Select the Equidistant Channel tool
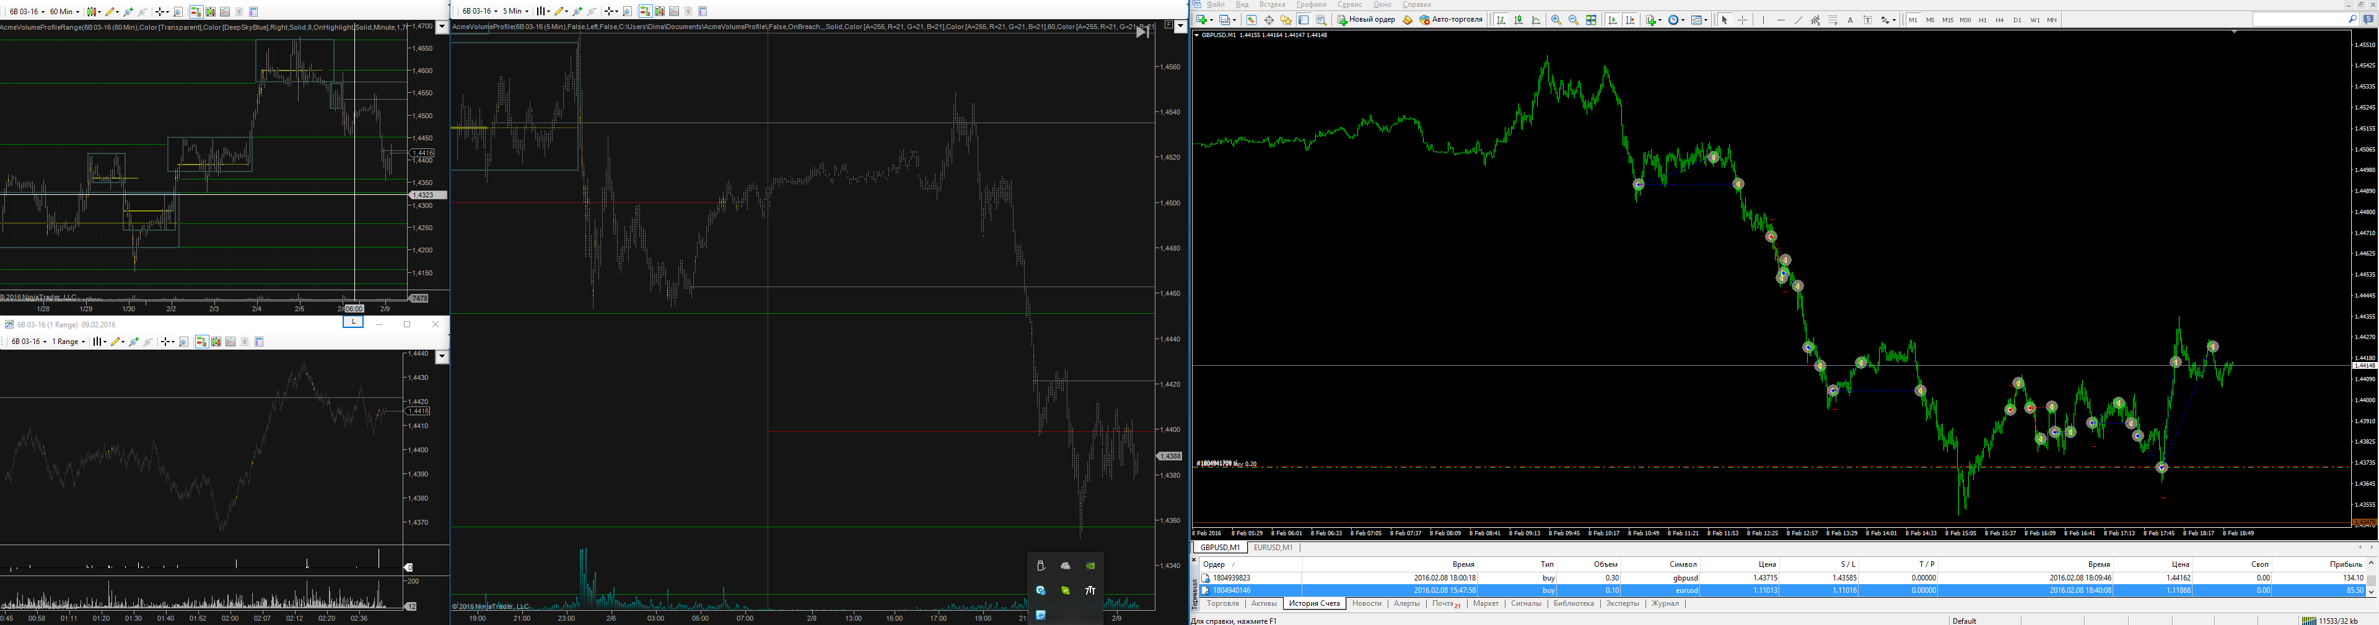Image resolution: width=2379 pixels, height=625 pixels. coord(1816,19)
